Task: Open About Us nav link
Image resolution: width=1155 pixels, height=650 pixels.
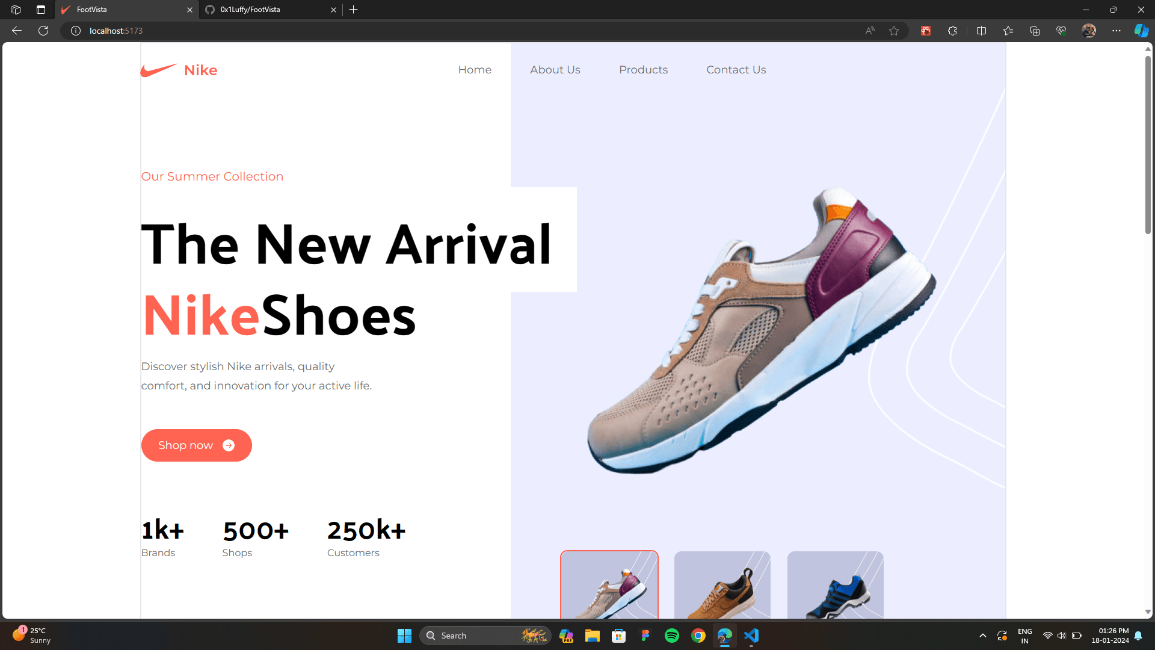Action: [x=555, y=70]
